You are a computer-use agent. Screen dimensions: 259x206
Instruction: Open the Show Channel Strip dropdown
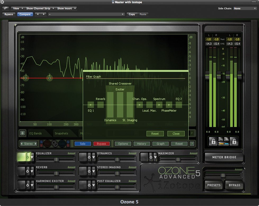pyautogui.click(x=40, y=8)
